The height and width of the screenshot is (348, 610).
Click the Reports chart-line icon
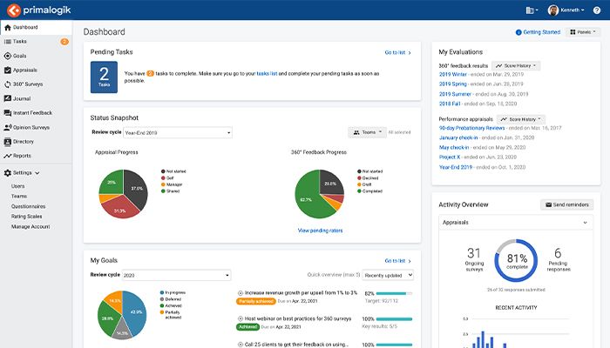click(7, 156)
